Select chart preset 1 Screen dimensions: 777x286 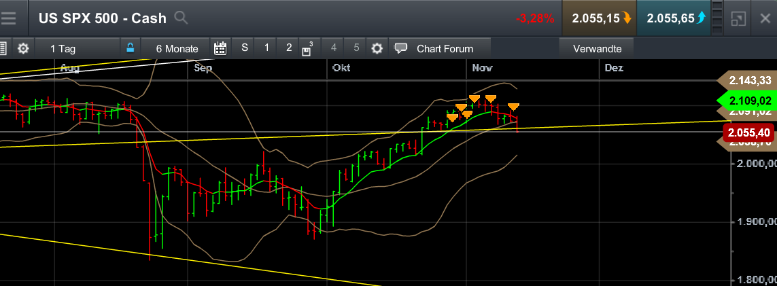266,48
